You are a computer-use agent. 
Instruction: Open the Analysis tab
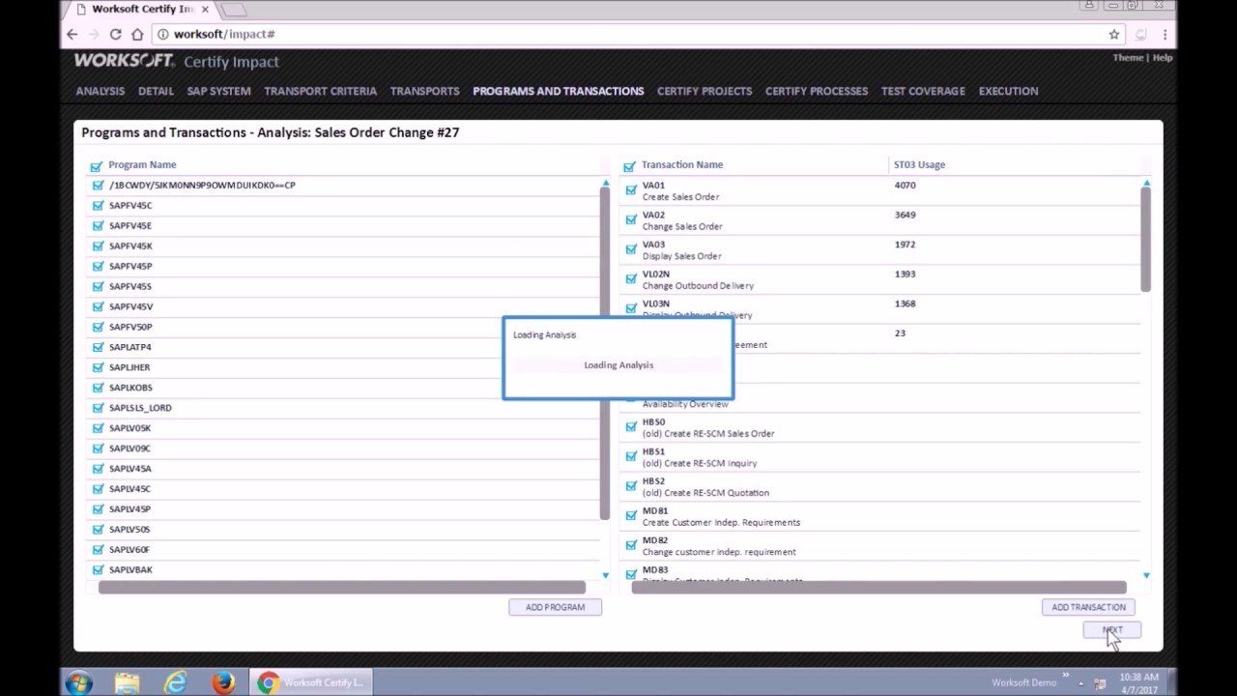[x=101, y=91]
